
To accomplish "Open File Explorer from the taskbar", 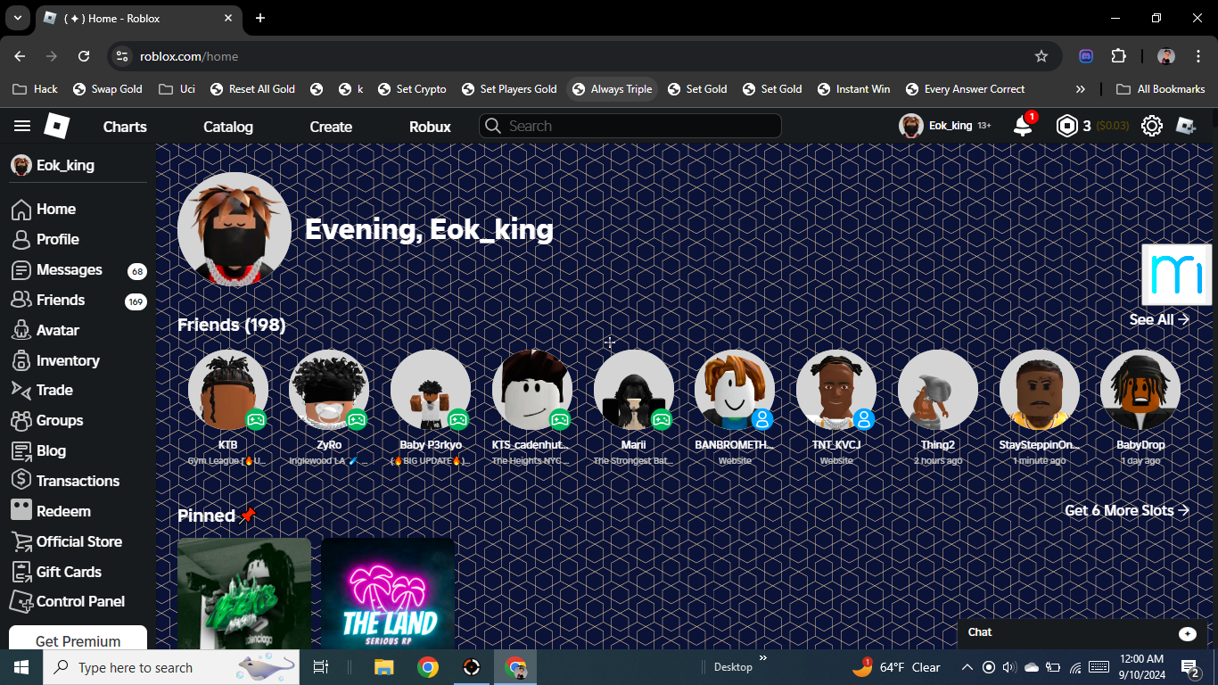I will (x=383, y=667).
